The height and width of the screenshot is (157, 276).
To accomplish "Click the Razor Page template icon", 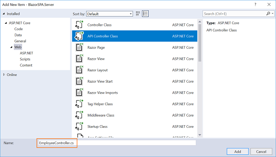I will 79,48.
